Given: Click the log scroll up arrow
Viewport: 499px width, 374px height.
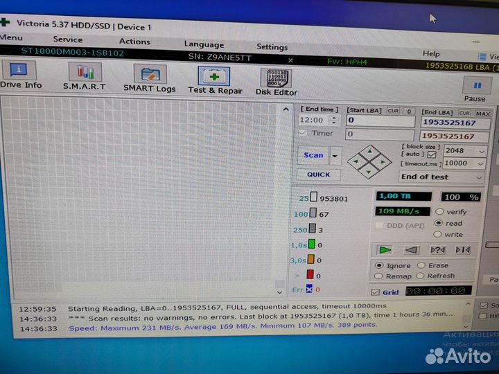Looking at the screenshot, I should pyautogui.click(x=468, y=304).
